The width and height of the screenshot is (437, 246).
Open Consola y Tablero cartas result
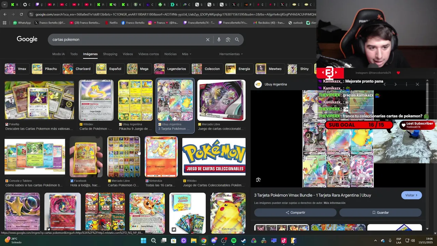(x=35, y=157)
